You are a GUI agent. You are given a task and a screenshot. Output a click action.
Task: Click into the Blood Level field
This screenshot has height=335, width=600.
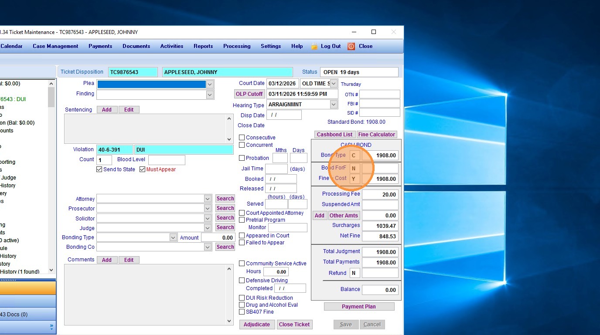click(x=167, y=160)
